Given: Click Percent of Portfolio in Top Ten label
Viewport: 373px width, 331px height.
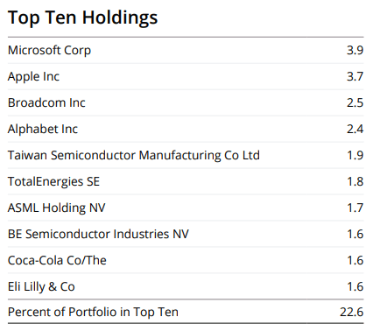Looking at the screenshot, I should (x=93, y=313).
